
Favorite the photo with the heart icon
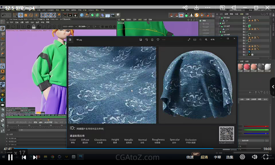158,40
